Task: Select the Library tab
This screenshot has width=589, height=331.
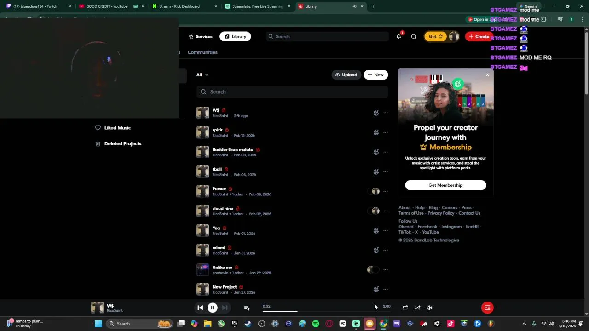Action: (235, 36)
